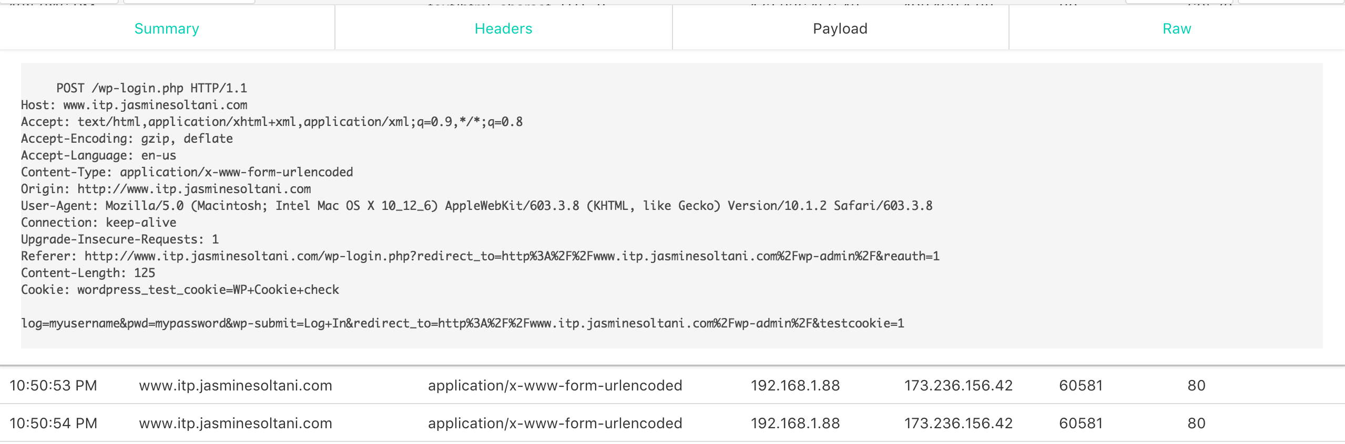Click the User-Agent header line
1345x444 pixels.
(476, 206)
